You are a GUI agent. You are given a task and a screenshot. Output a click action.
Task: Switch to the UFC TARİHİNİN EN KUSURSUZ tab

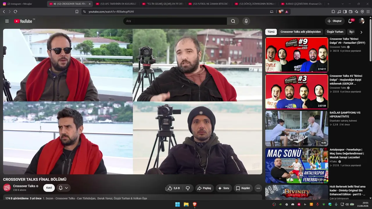pos(116,4)
